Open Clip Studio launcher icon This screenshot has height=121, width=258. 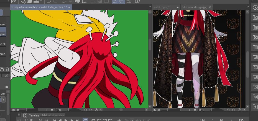click(14, 1)
